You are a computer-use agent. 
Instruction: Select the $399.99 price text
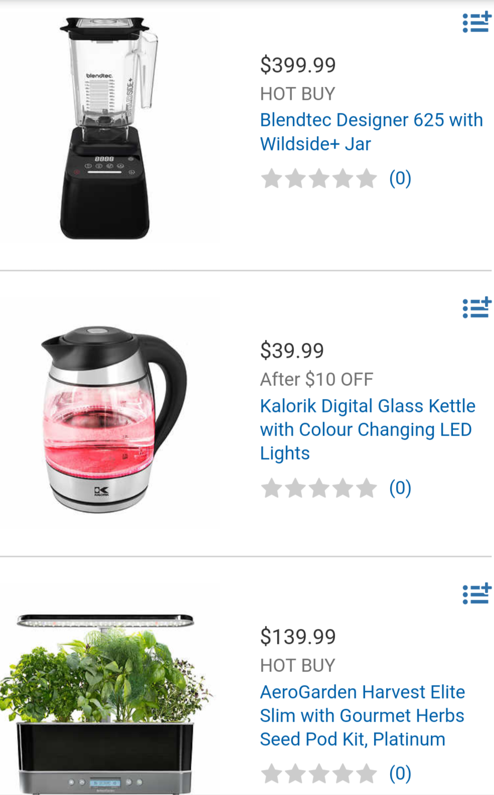tap(298, 65)
